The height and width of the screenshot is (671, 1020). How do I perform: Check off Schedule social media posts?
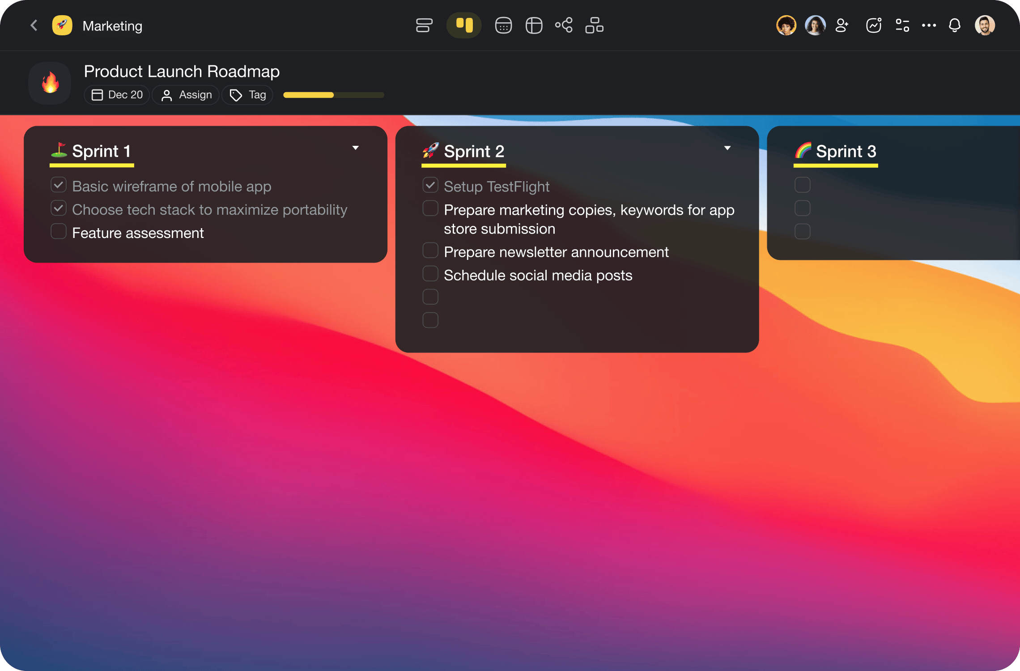[x=430, y=274]
